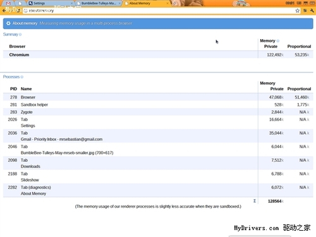
Task: Select PID 2098 cell
Action: pyautogui.click(x=13, y=160)
